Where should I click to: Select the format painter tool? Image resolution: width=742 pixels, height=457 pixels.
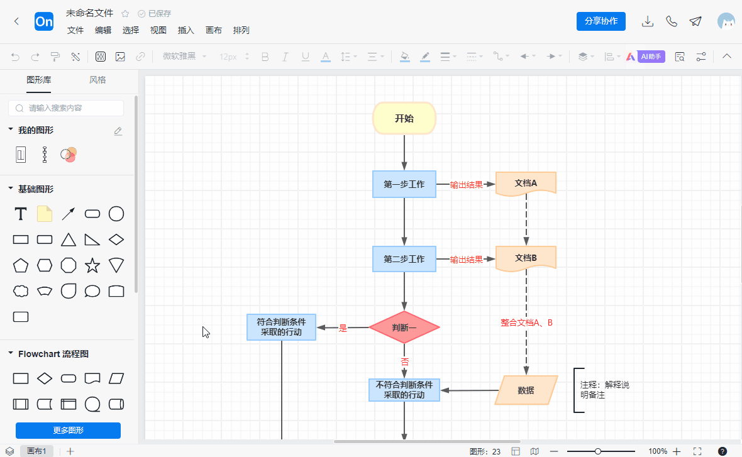point(55,57)
